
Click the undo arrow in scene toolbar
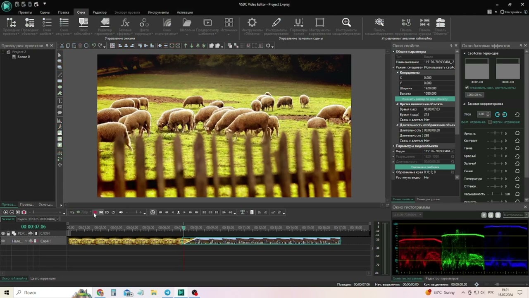point(94,46)
